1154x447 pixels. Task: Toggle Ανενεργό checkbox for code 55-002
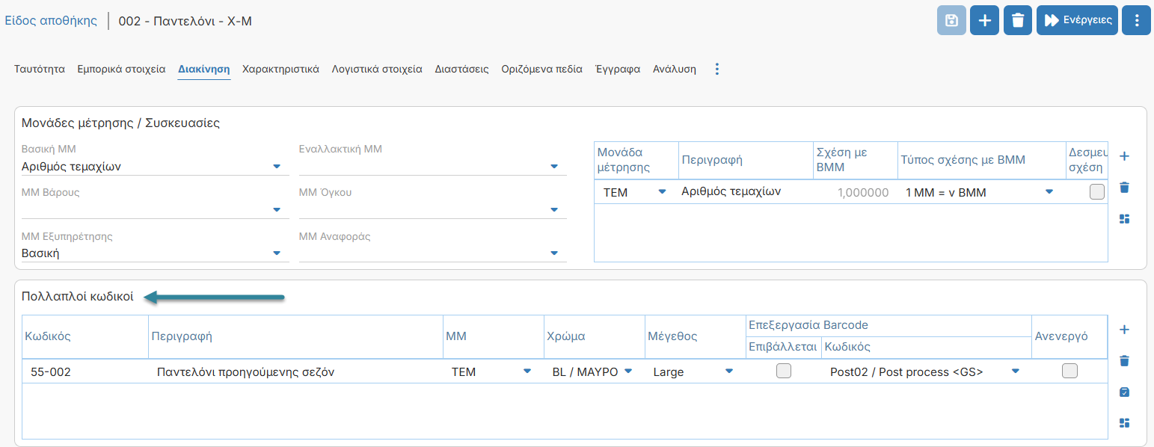coord(1069,371)
